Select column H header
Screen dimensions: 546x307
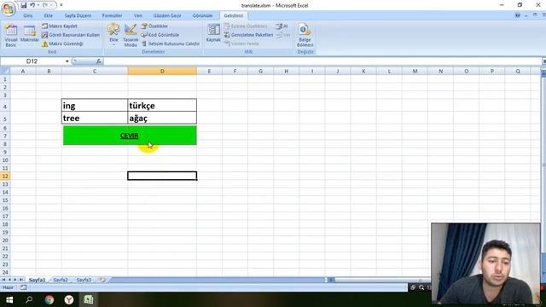[x=287, y=71]
